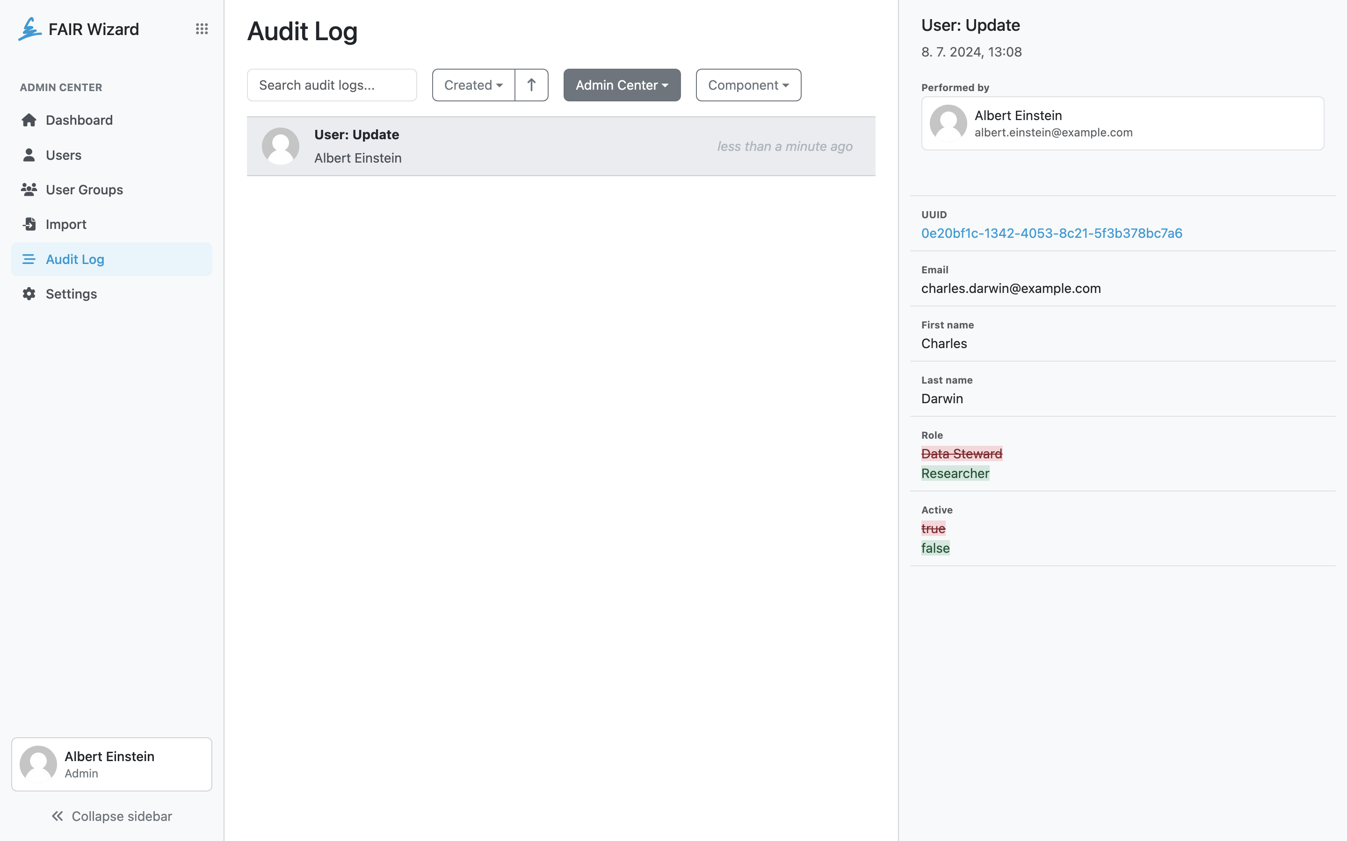Select the Audit Log list icon

(x=29, y=259)
